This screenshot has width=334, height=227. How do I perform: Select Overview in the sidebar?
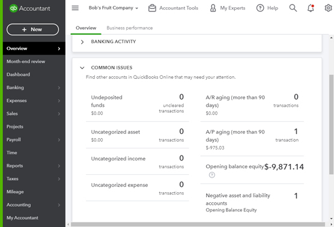point(34,49)
